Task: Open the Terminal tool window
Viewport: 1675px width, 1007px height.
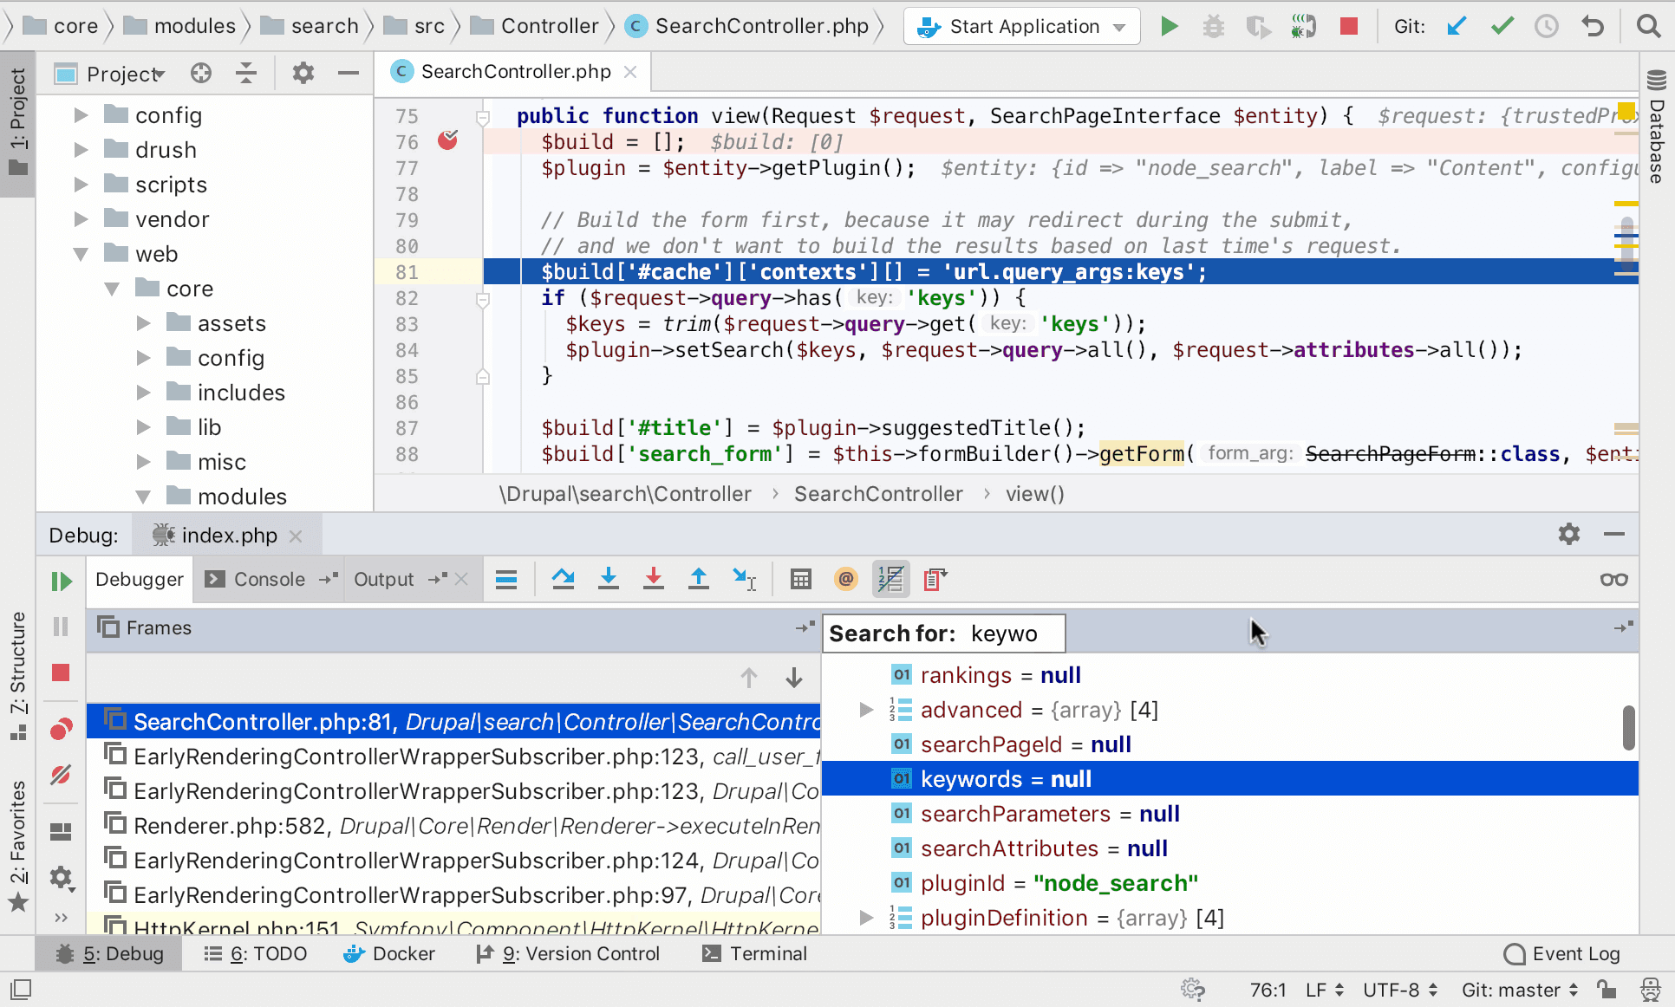Action: pyautogui.click(x=753, y=953)
